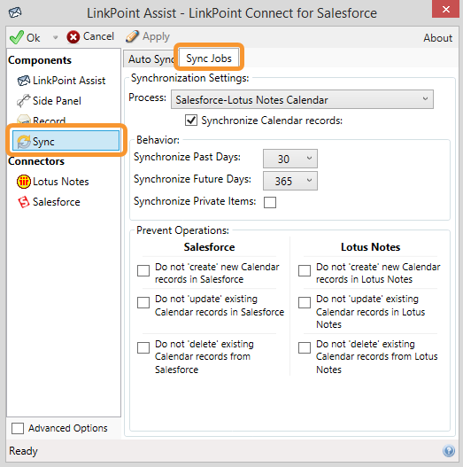Click the Sync arrows icon
Viewport: 463px width, 467px height.
pos(24,142)
